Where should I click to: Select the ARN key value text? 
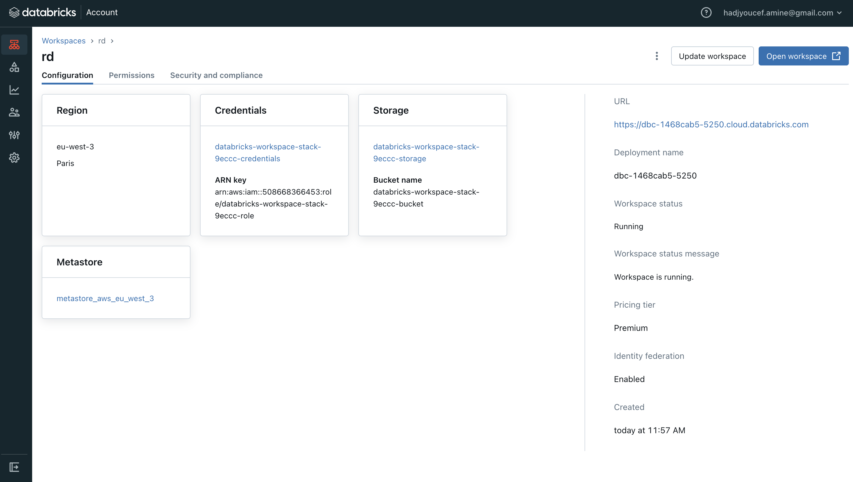[273, 204]
